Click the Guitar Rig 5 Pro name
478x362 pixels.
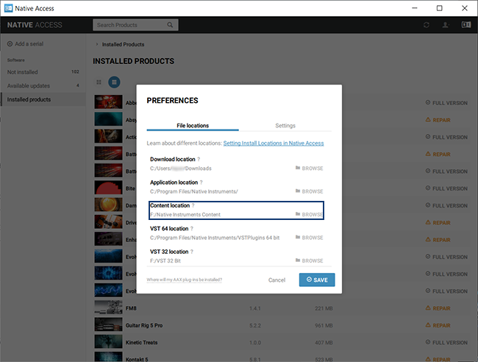pyautogui.click(x=144, y=325)
